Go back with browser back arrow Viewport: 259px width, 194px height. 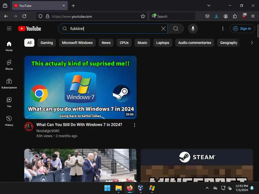click(6, 16)
